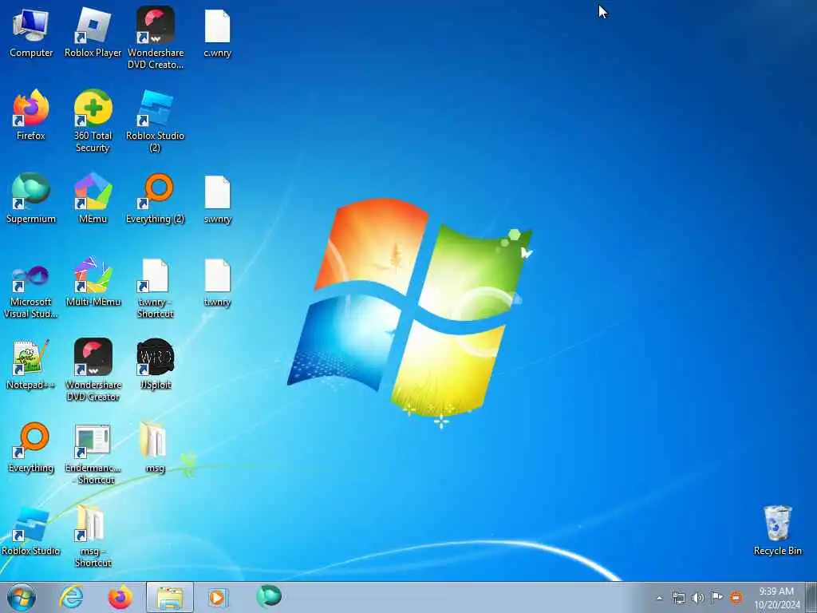817x613 pixels.
Task: Select the Endermanc... - Shortcut icon
Action: [93, 453]
